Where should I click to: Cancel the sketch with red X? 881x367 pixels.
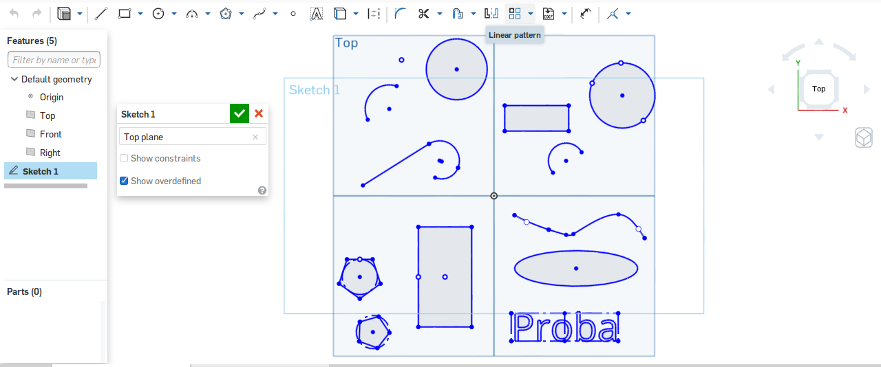click(x=259, y=114)
